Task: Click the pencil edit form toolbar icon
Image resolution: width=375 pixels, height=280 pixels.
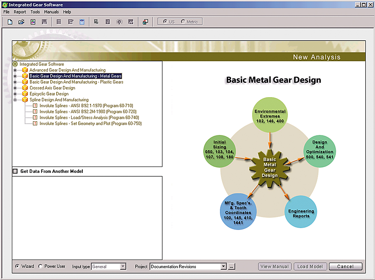Action: 71,22
